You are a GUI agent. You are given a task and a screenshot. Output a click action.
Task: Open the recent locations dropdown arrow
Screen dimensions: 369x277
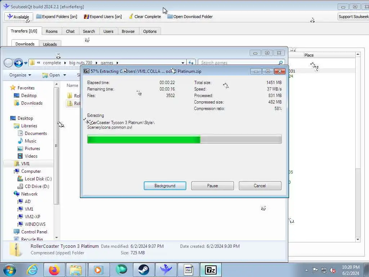click(x=26, y=63)
